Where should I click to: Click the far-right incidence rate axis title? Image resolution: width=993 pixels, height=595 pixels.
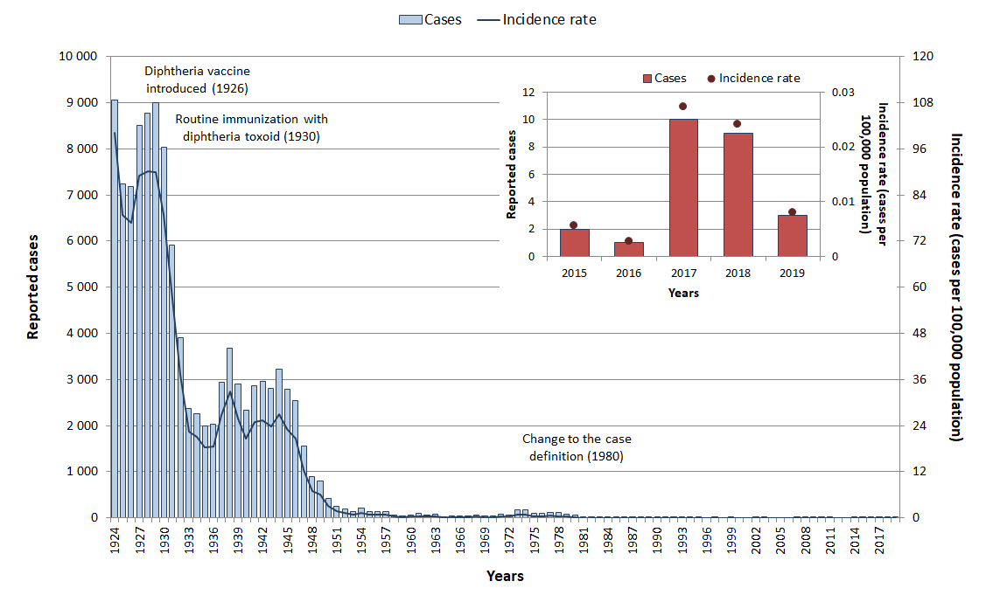pyautogui.click(x=956, y=287)
